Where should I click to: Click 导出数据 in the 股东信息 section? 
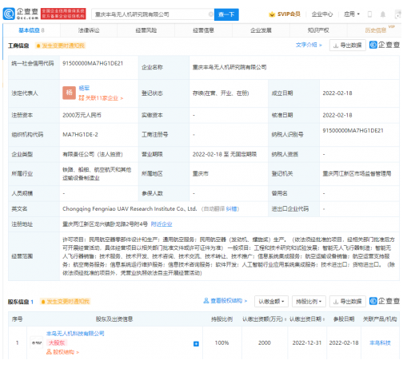point(348,302)
